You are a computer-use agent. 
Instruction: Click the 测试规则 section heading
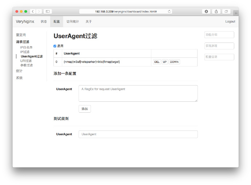pos(61,118)
